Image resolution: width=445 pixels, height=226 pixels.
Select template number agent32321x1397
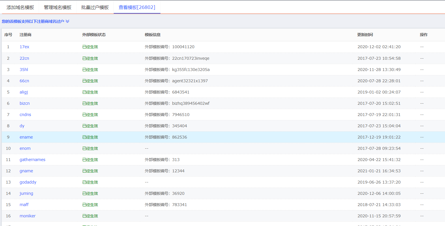coord(190,81)
